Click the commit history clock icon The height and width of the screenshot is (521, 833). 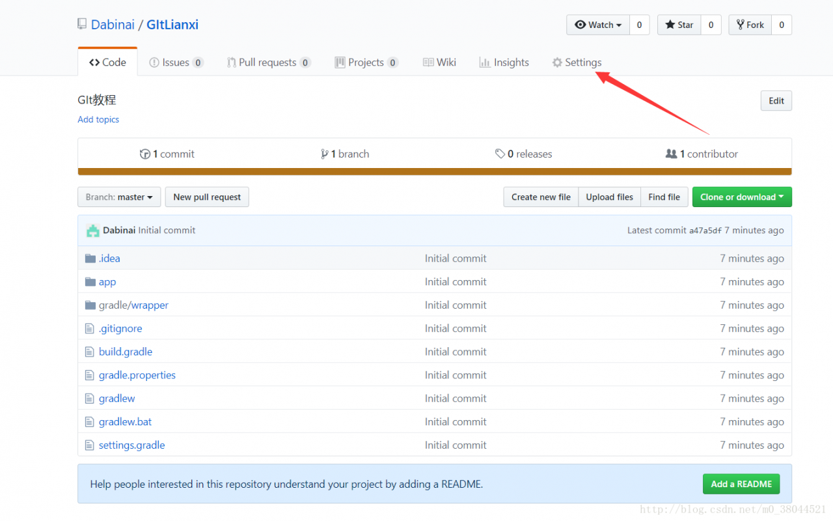(x=145, y=154)
